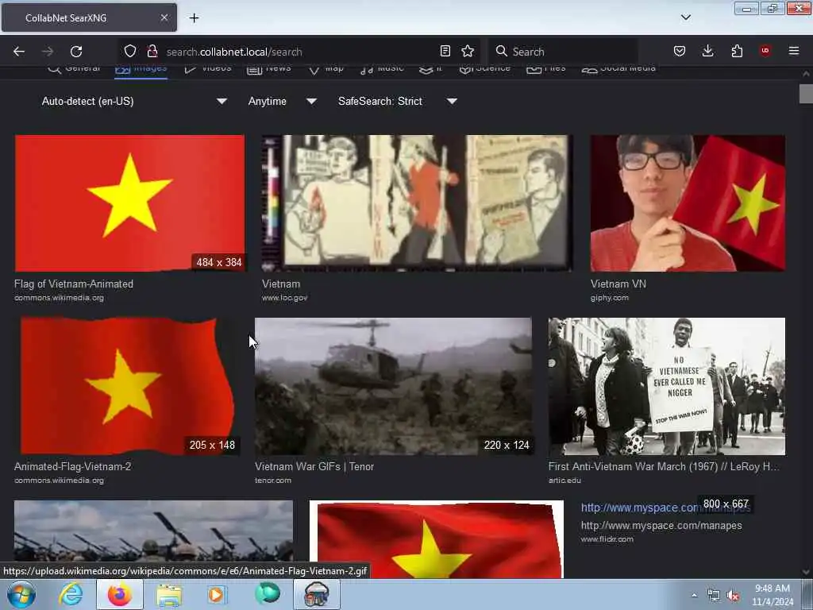Open the Firefox downloads panel

coord(707,51)
